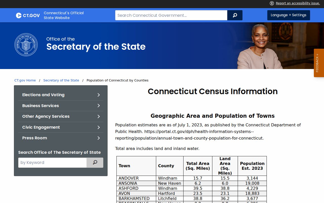Click the Secretary of the State banner title
This screenshot has width=324, height=203.
coord(96,47)
